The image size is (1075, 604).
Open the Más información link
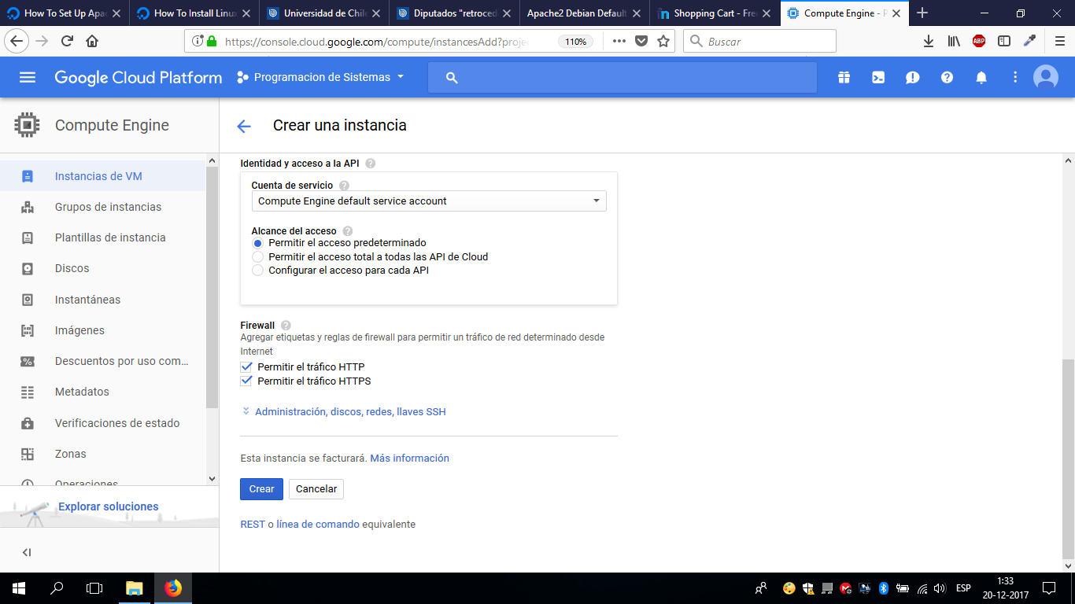(x=410, y=458)
